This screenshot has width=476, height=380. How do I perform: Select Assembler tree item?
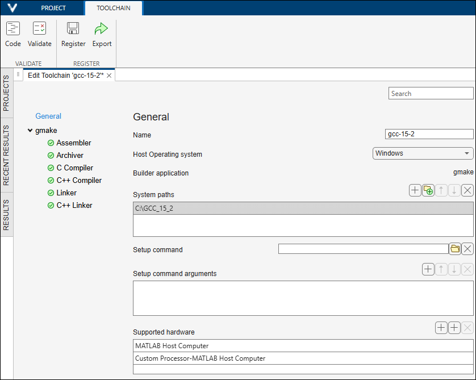pos(74,143)
